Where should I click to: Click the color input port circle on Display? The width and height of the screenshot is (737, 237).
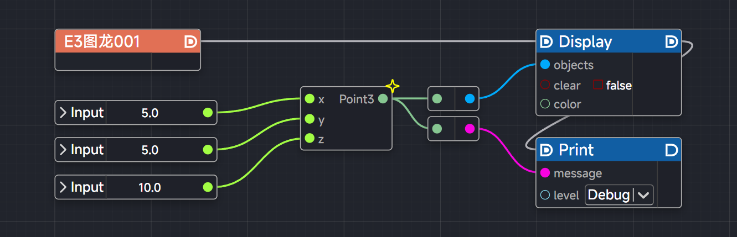(x=545, y=104)
